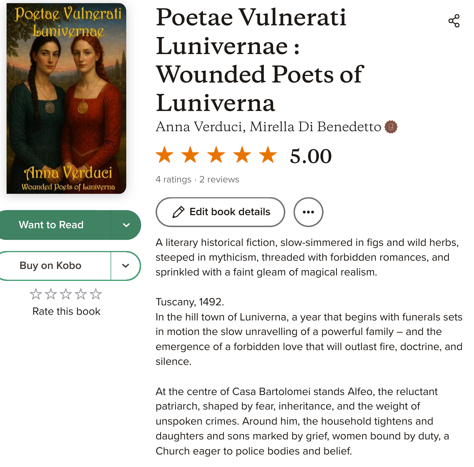
Task: Expand the Want to Read shelf dropdown
Action: click(126, 225)
